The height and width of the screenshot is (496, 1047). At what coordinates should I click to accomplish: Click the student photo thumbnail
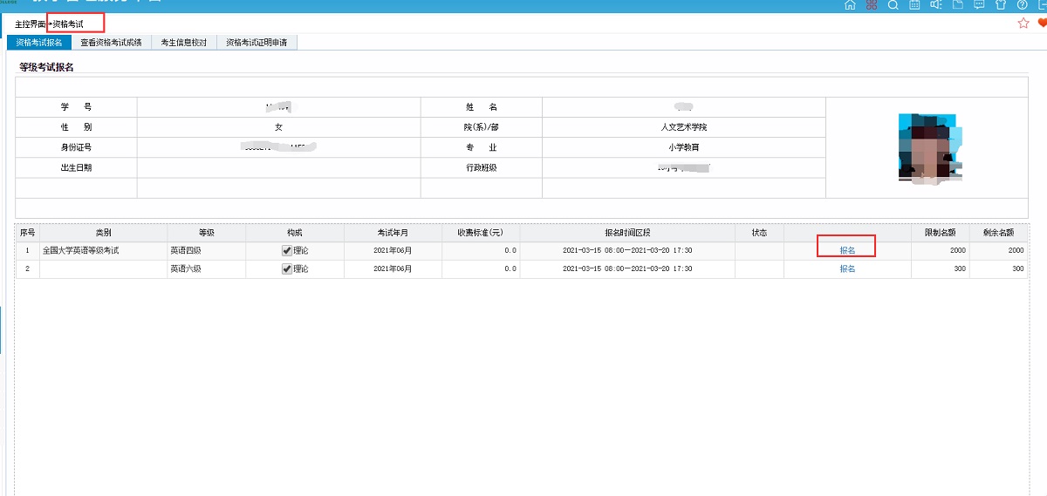tap(930, 146)
